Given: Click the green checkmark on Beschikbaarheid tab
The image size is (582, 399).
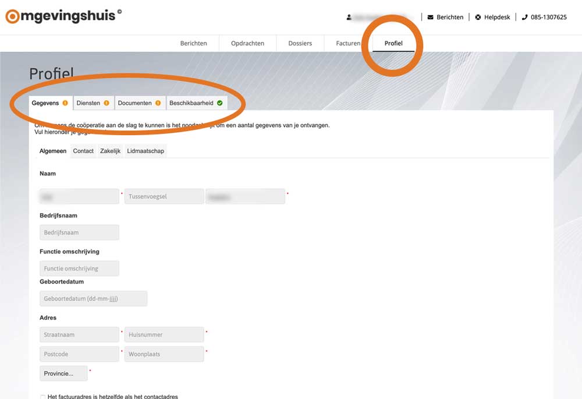Looking at the screenshot, I should [219, 103].
